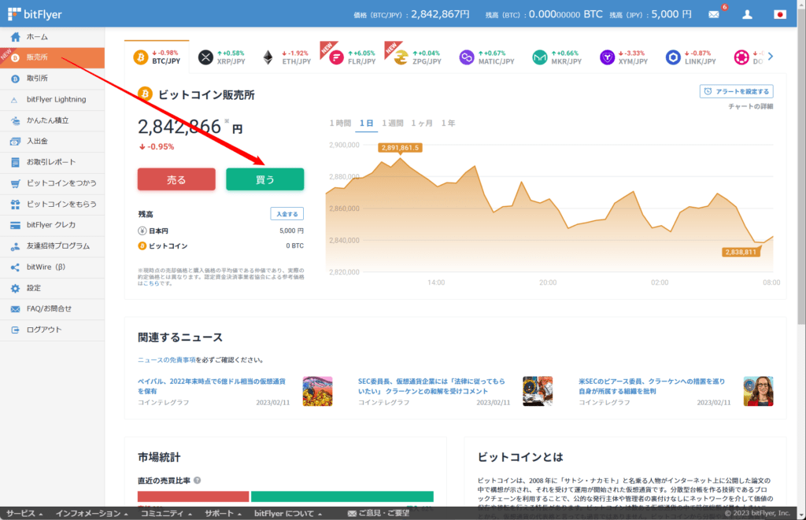Switch chart to 1年 range
The height and width of the screenshot is (520, 806).
coord(448,124)
